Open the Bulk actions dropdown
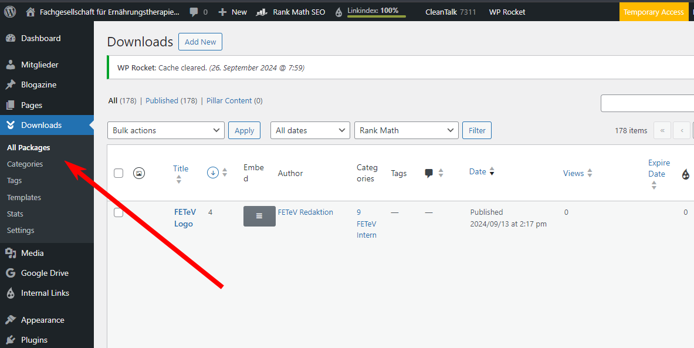This screenshot has height=348, width=694. click(166, 131)
